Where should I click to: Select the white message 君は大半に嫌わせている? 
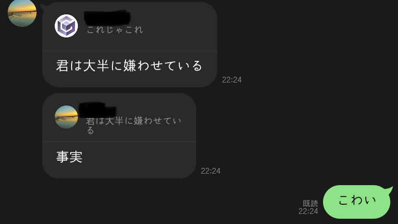pos(129,66)
